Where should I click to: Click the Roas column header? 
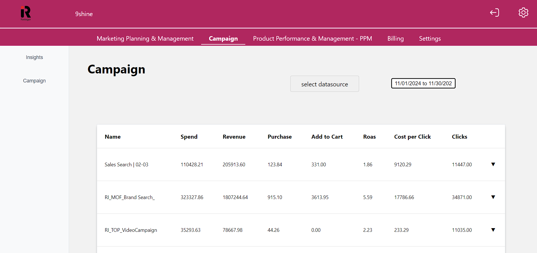pos(369,137)
